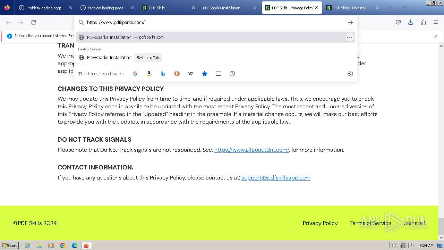Search with Amazon this time

(149, 74)
